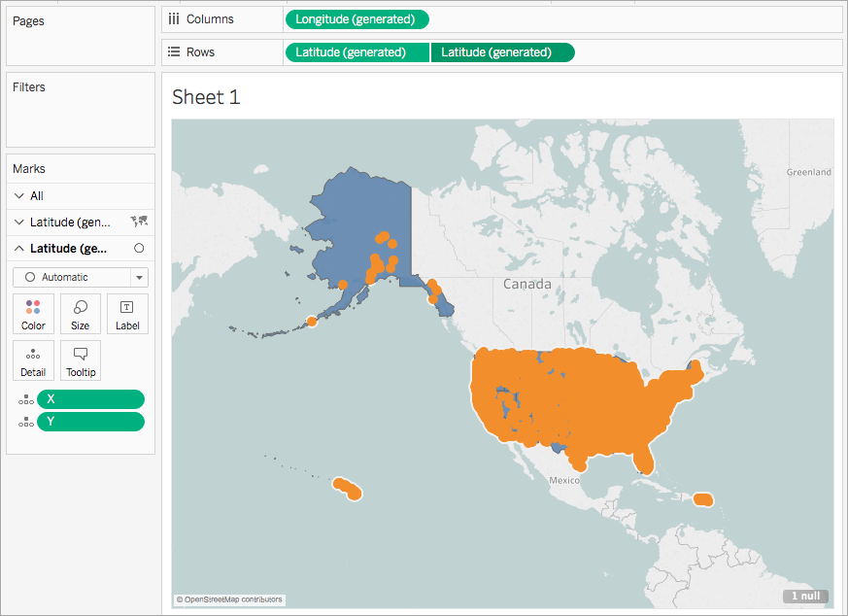Click the Mexico map label
Image resolution: width=848 pixels, height=616 pixels.
click(x=564, y=480)
